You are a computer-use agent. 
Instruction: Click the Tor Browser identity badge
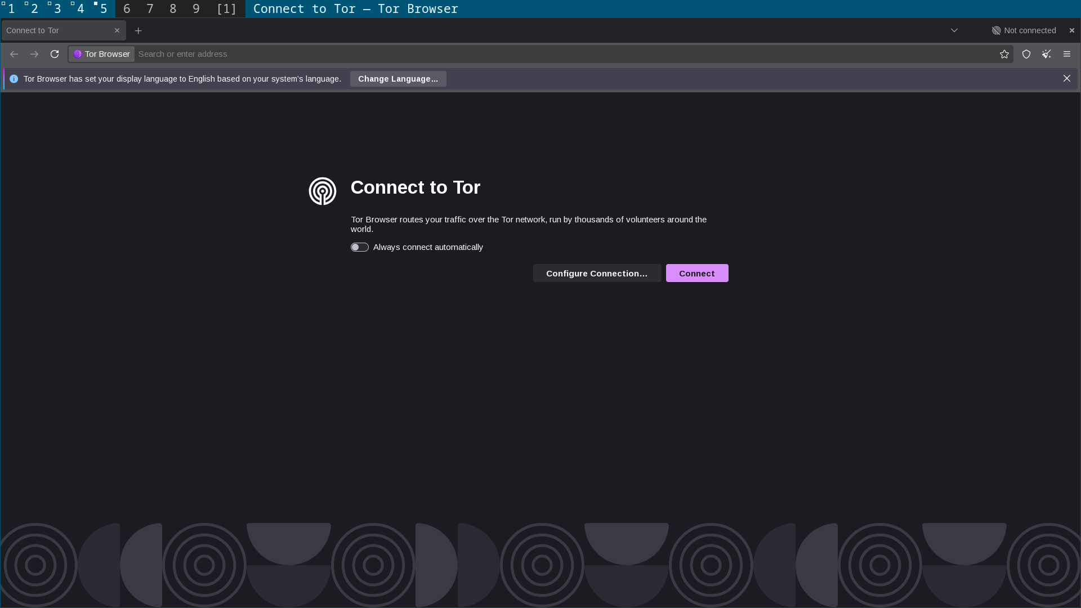click(102, 54)
